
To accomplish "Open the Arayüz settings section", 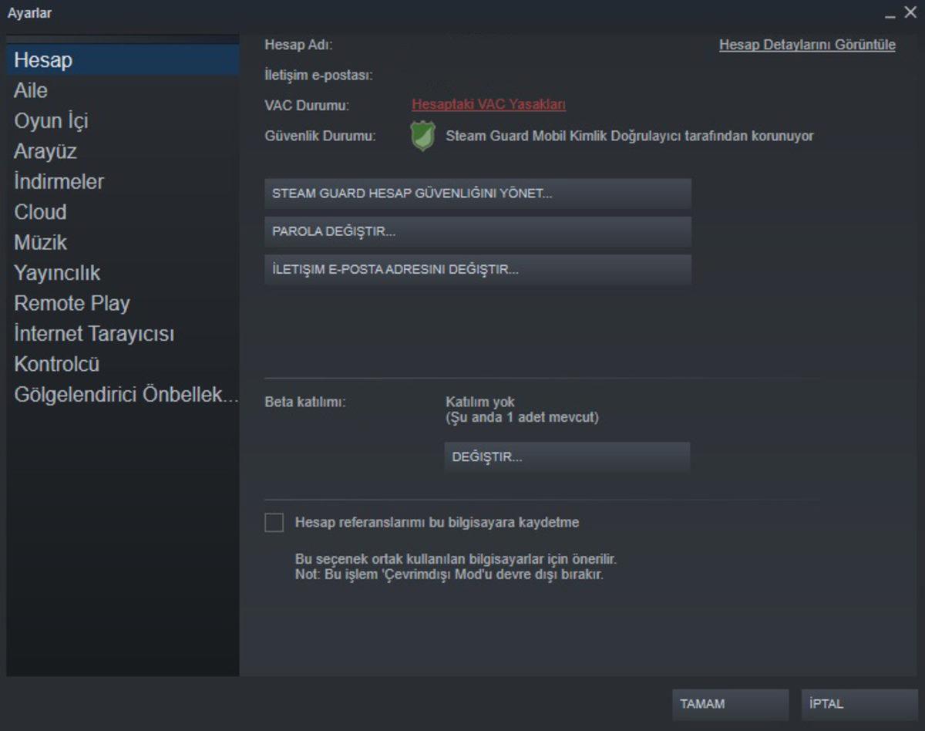I will click(x=44, y=151).
